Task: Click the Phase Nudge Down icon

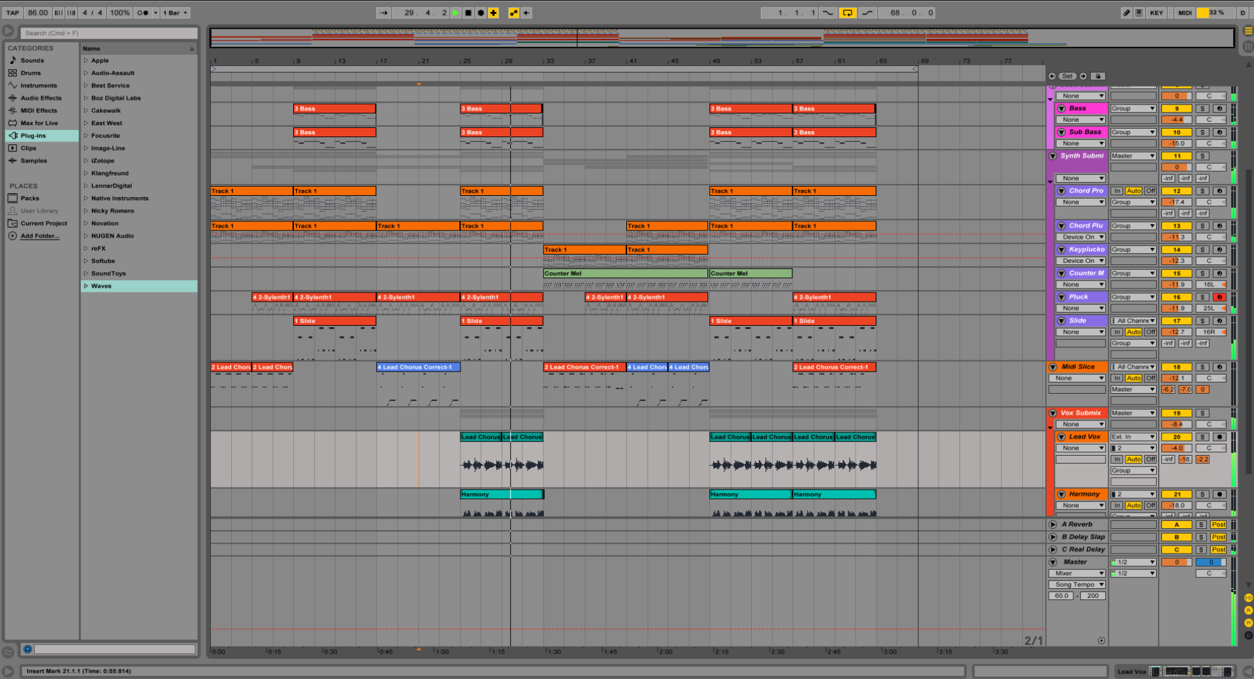Action: coord(58,12)
